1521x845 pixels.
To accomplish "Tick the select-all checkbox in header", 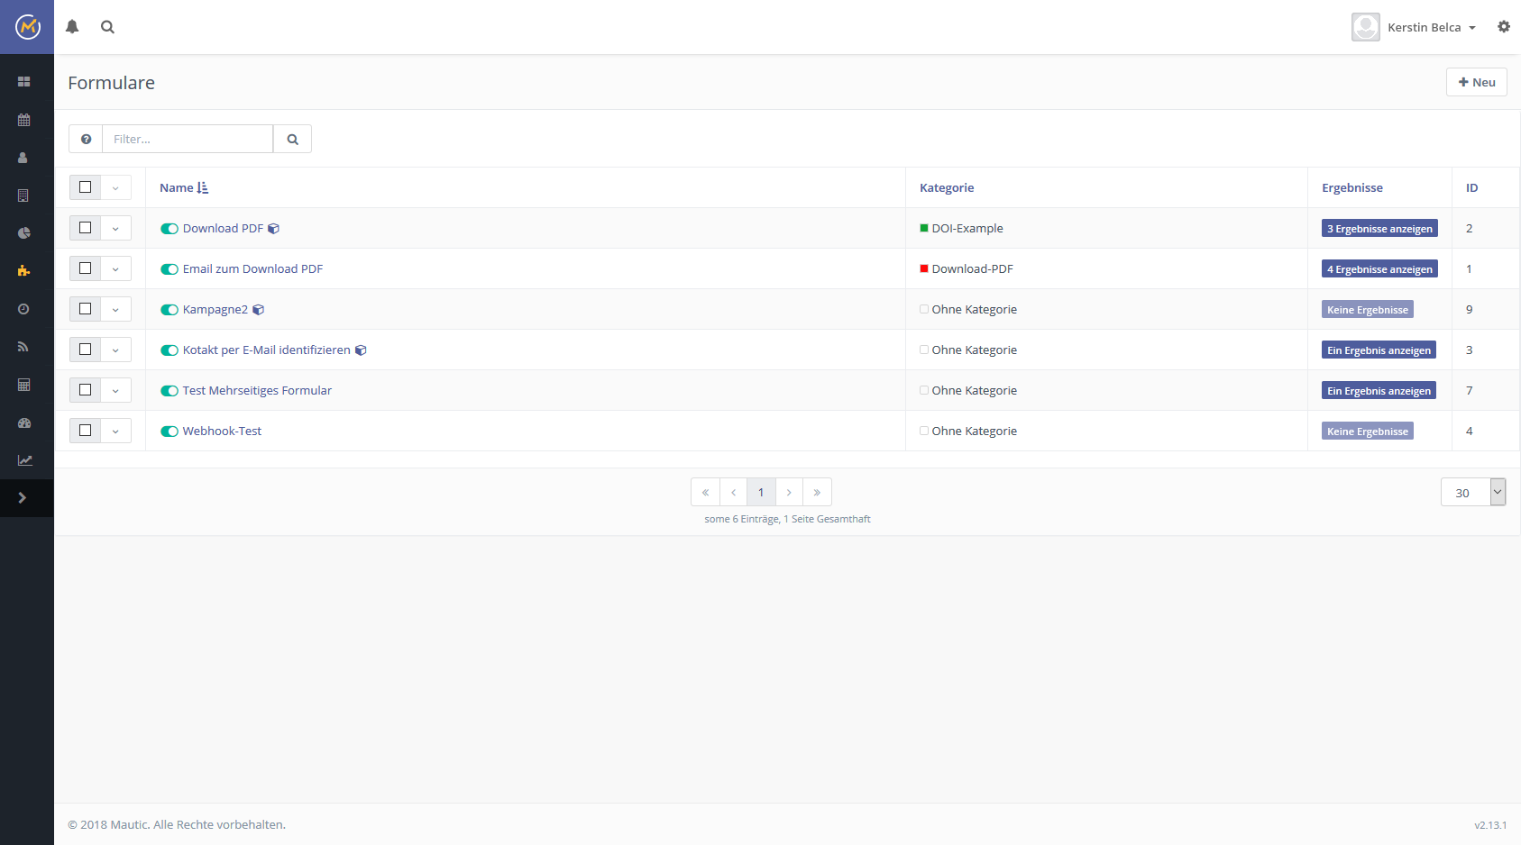I will tap(85, 187).
